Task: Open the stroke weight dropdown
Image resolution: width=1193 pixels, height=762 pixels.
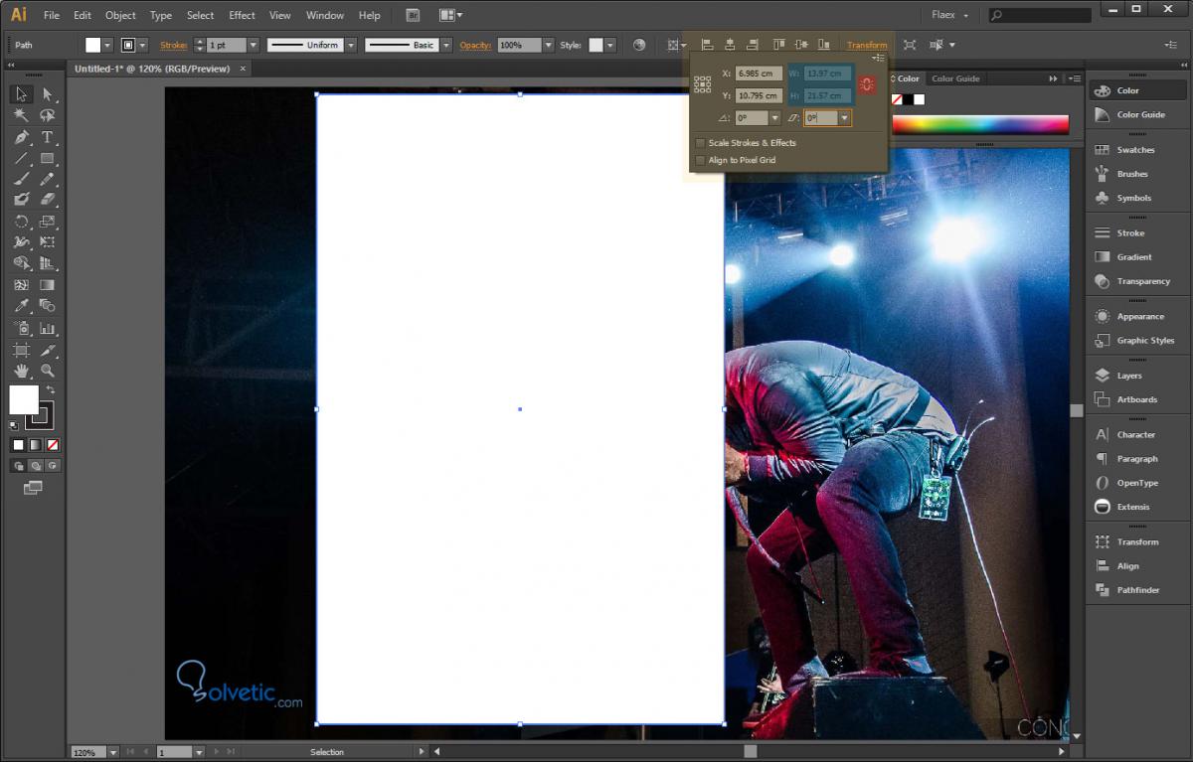Action: point(253,46)
